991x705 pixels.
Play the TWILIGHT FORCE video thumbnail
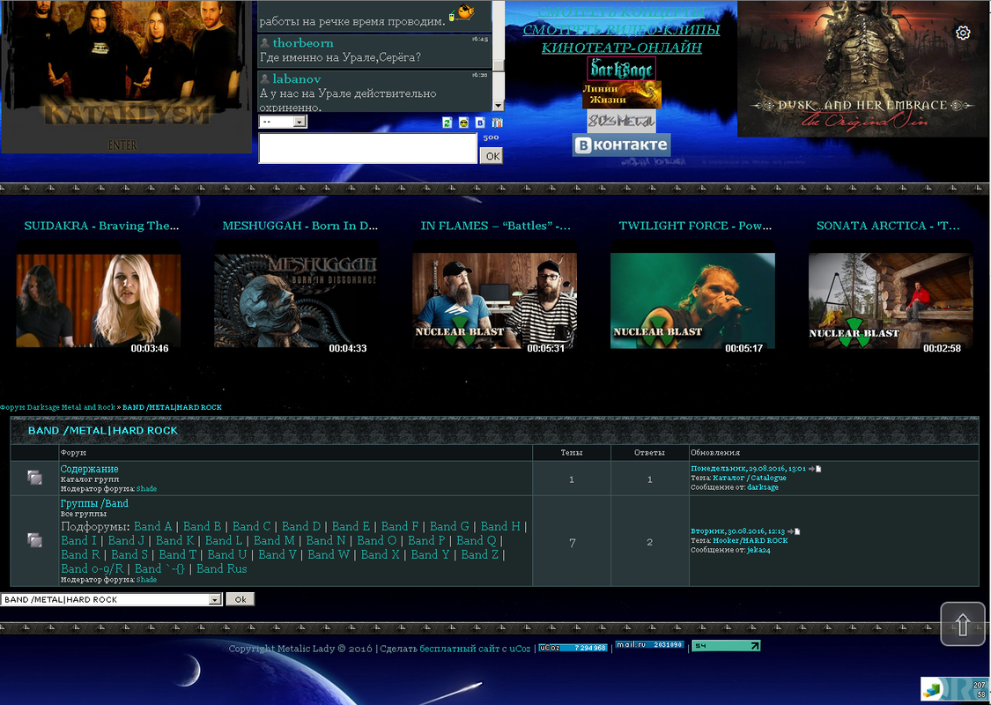click(x=692, y=301)
